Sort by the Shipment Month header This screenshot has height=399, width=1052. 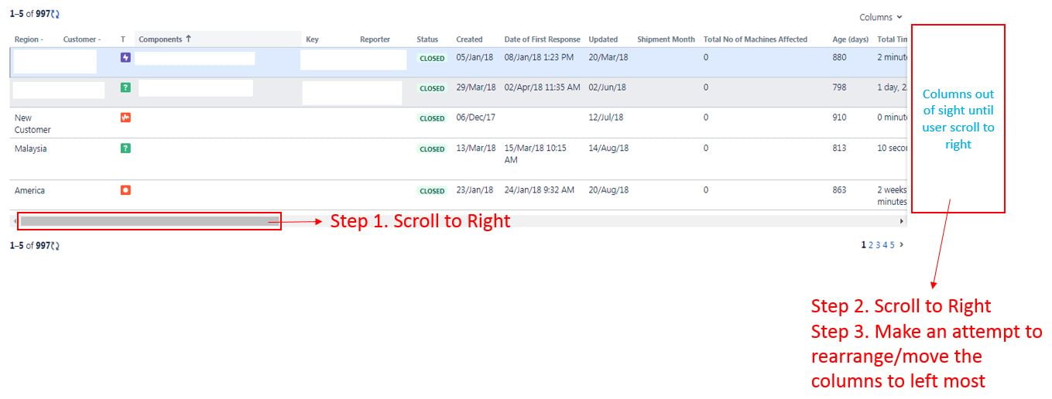click(x=666, y=39)
